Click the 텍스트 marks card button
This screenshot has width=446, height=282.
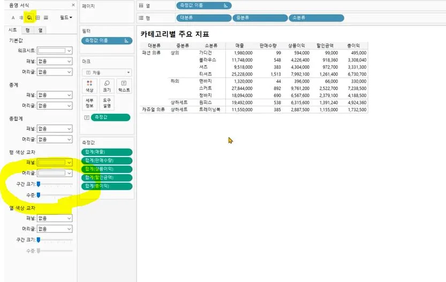[124, 86]
